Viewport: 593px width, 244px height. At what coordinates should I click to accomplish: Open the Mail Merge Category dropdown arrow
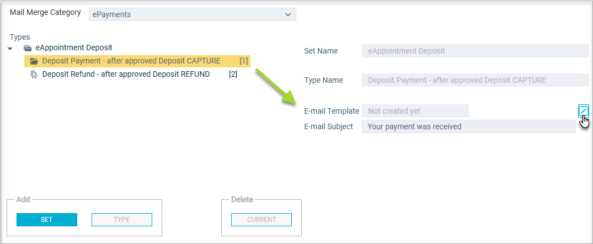tap(287, 14)
